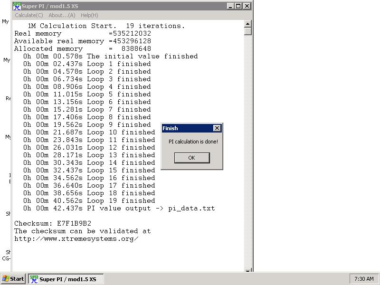Viewport: 380px width, 285px height.
Task: Click the 7:30 AM system clock
Action: tap(364, 279)
